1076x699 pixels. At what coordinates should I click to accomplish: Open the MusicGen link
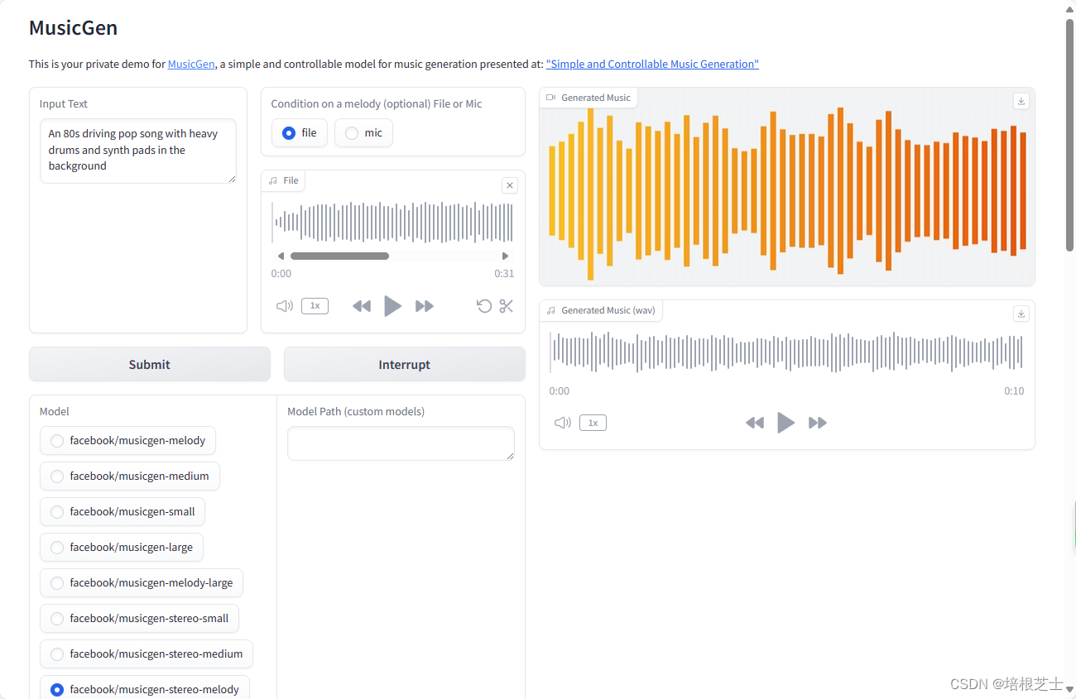[x=191, y=64]
